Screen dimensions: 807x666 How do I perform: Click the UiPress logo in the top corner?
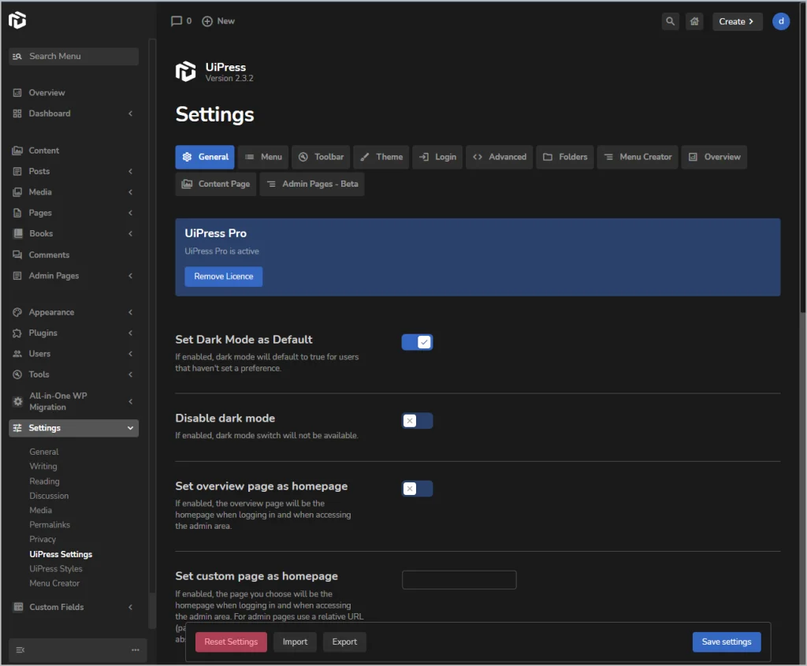[18, 21]
